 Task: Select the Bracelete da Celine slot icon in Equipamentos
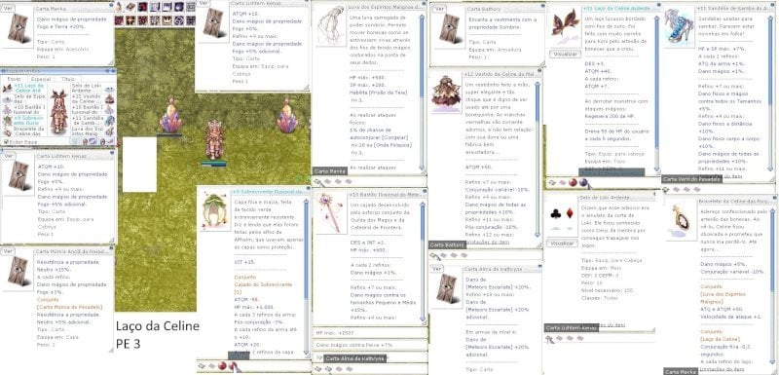pos(8,131)
